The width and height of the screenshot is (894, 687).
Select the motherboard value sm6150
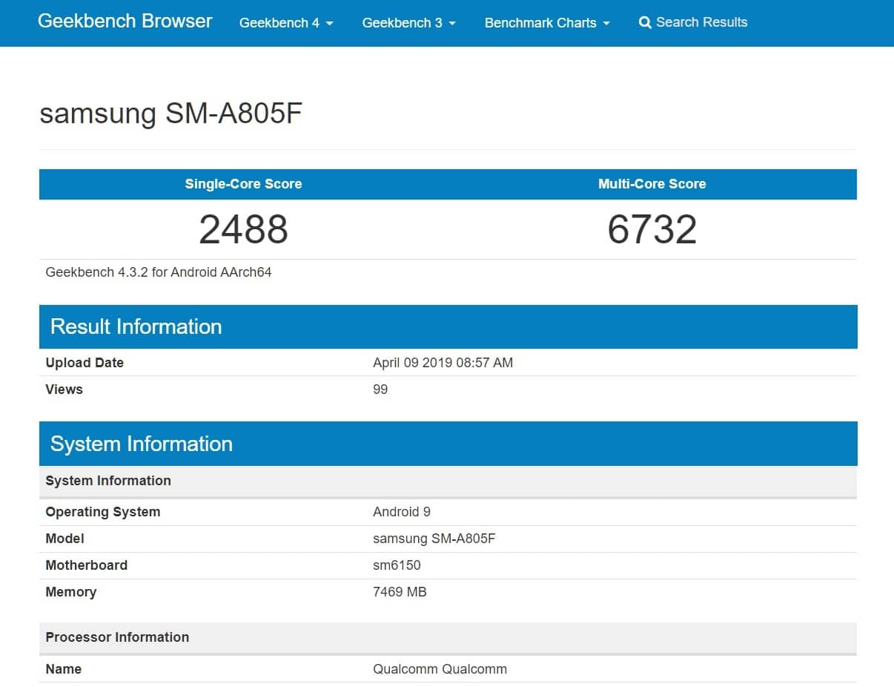point(397,565)
